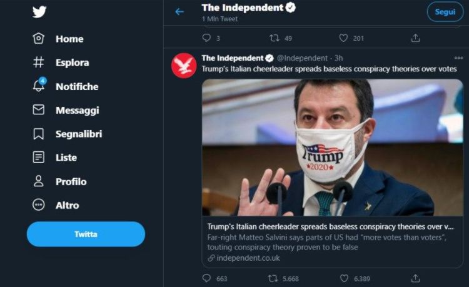Click the Twitter bird logo
This screenshot has width=469, height=287.
tap(40, 12)
